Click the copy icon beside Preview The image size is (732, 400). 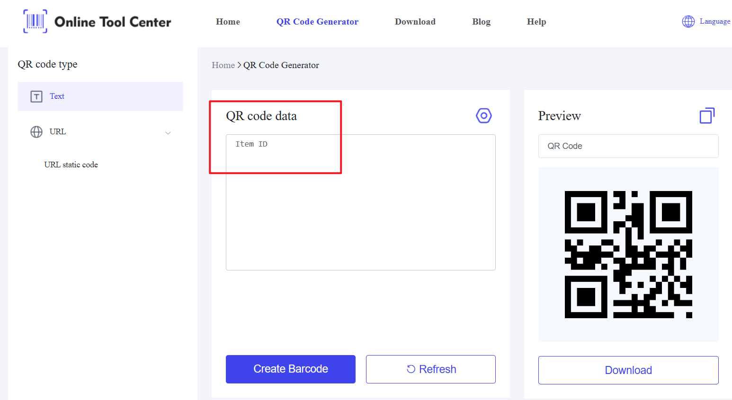[707, 115]
